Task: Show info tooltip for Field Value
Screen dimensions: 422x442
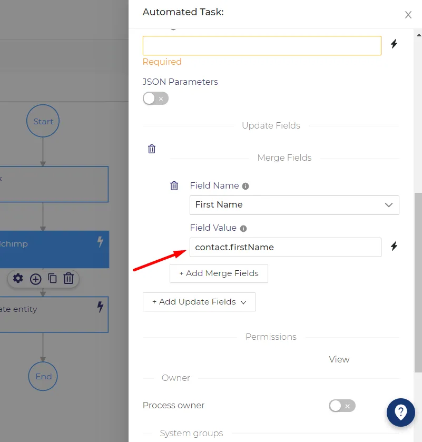Action: click(243, 228)
